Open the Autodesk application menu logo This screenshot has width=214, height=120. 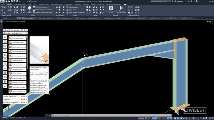(x=2, y=1)
